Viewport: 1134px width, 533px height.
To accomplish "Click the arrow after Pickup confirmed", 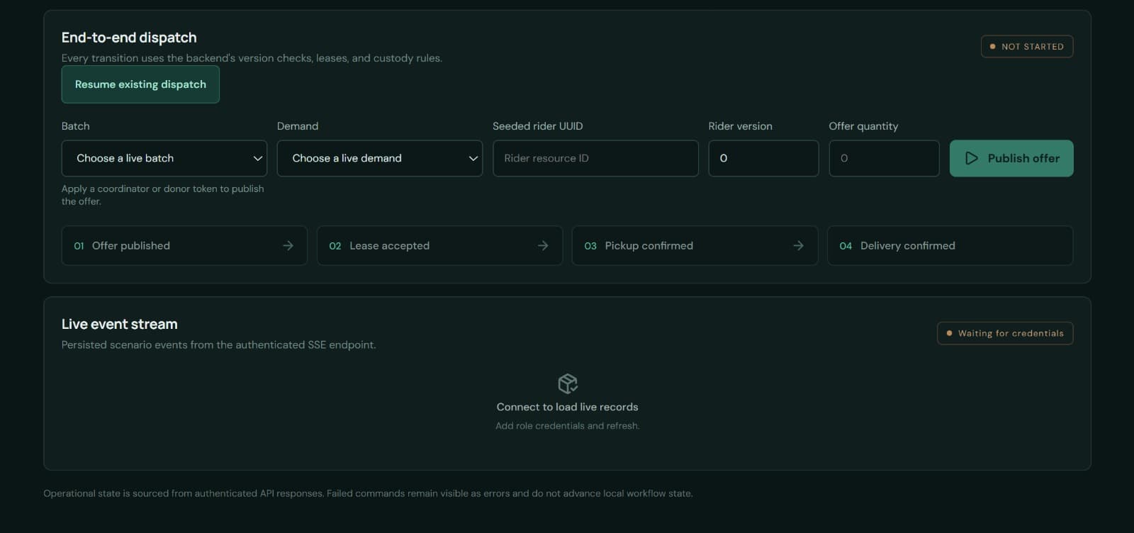I will pos(798,245).
